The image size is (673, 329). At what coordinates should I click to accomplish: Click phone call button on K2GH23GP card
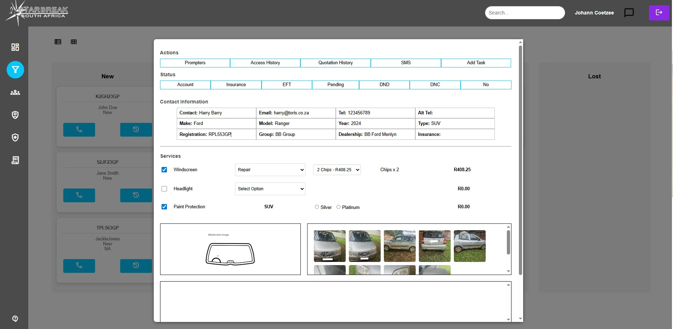coord(79,130)
